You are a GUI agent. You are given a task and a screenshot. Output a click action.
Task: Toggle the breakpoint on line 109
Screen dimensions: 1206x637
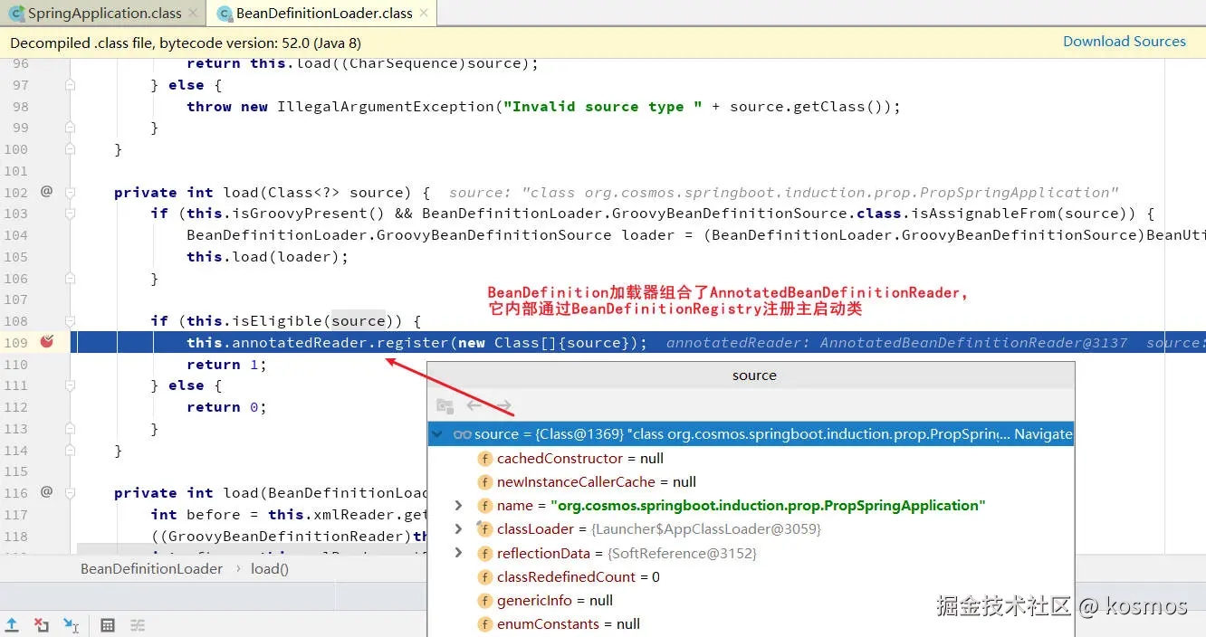point(47,342)
